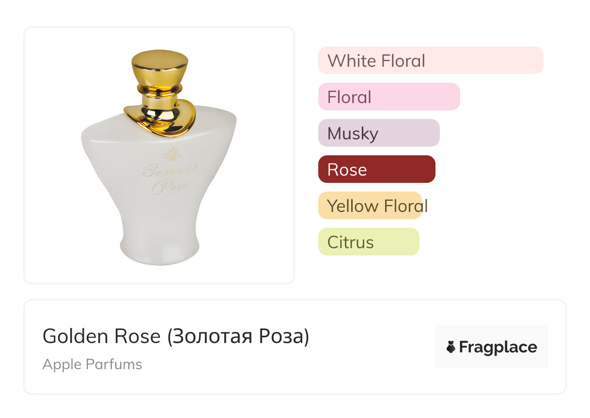The height and width of the screenshot is (418, 590).
Task: Select the White Floral accord bar
Action: coord(430,60)
